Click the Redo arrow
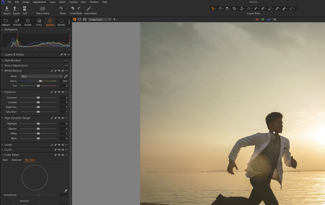Viewport: 325px width, 205px height. coord(79,9)
